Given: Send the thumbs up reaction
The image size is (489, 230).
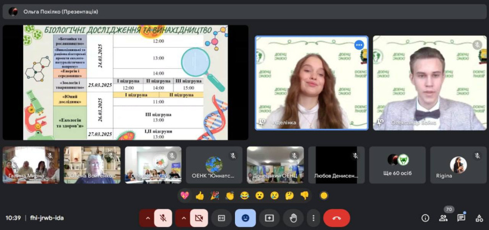Looking at the screenshot, I should pos(200,195).
